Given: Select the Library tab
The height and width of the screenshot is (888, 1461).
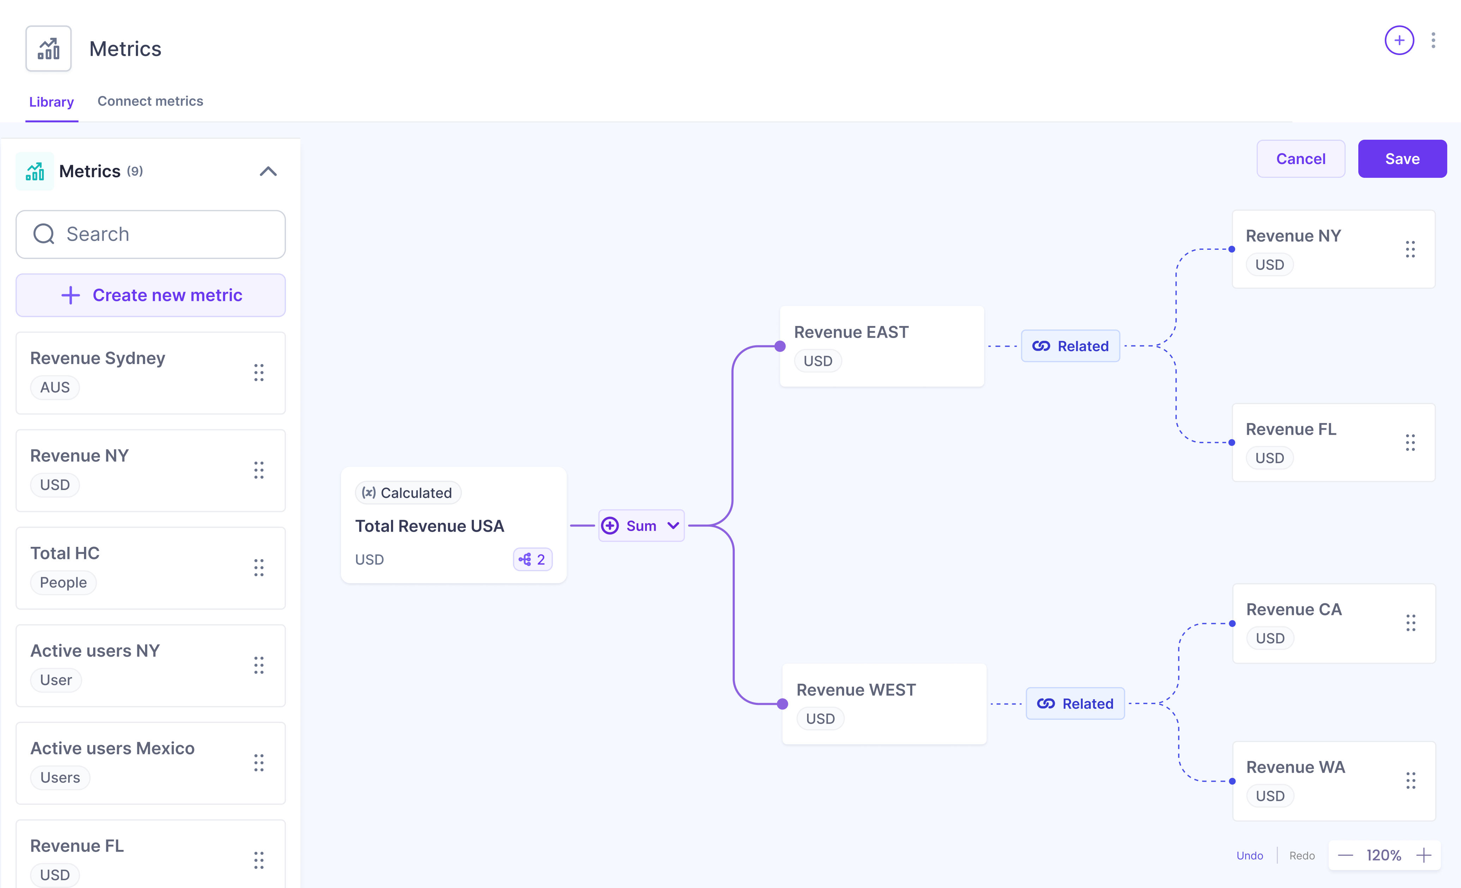Looking at the screenshot, I should point(51,102).
